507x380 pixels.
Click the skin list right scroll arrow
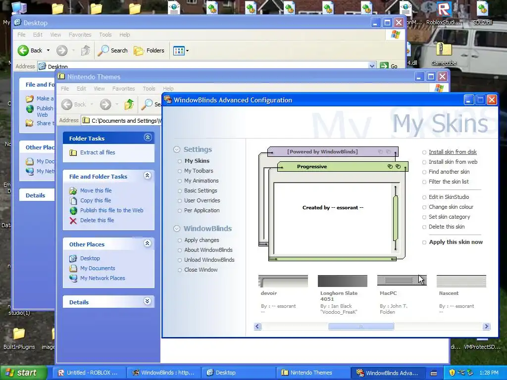click(x=486, y=327)
